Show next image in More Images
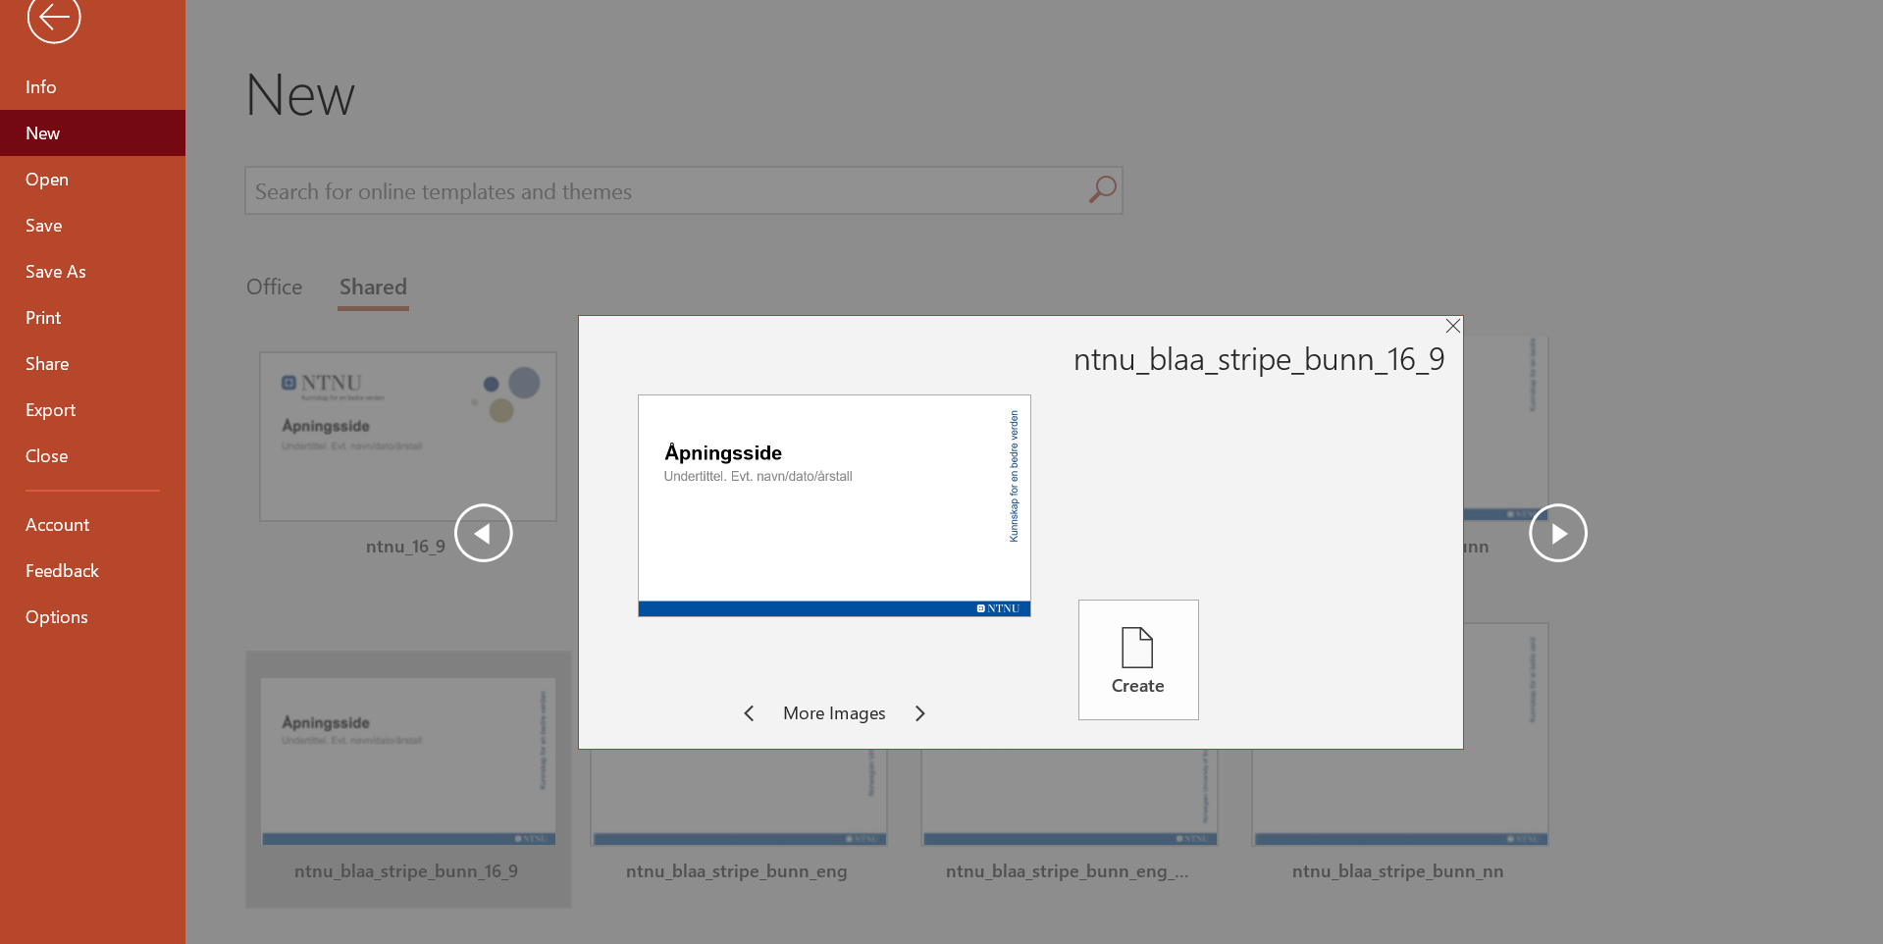Screen dimensions: 1883x944 click(919, 713)
